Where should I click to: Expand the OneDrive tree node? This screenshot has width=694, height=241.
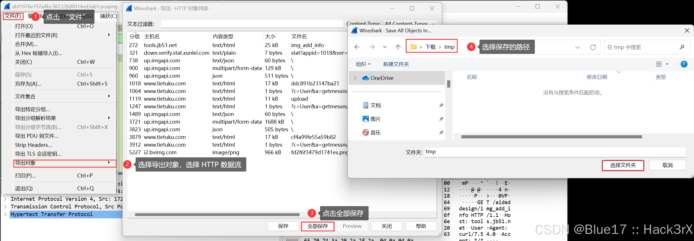[355, 78]
